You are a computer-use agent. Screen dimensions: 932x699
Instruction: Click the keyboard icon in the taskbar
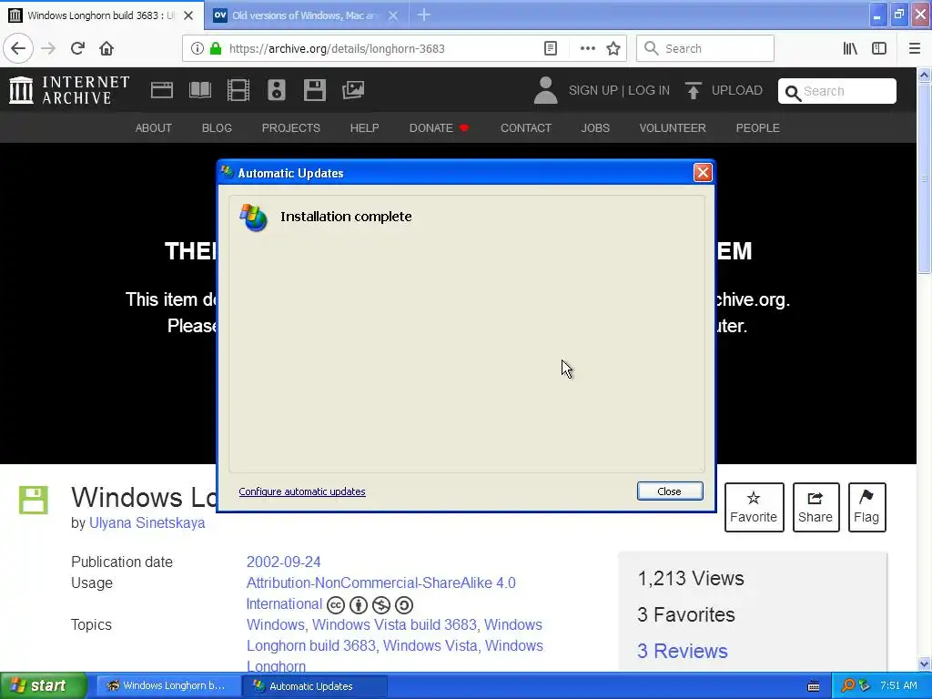tap(814, 686)
